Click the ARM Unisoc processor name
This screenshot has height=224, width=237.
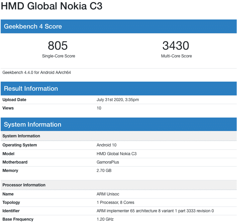point(108,194)
